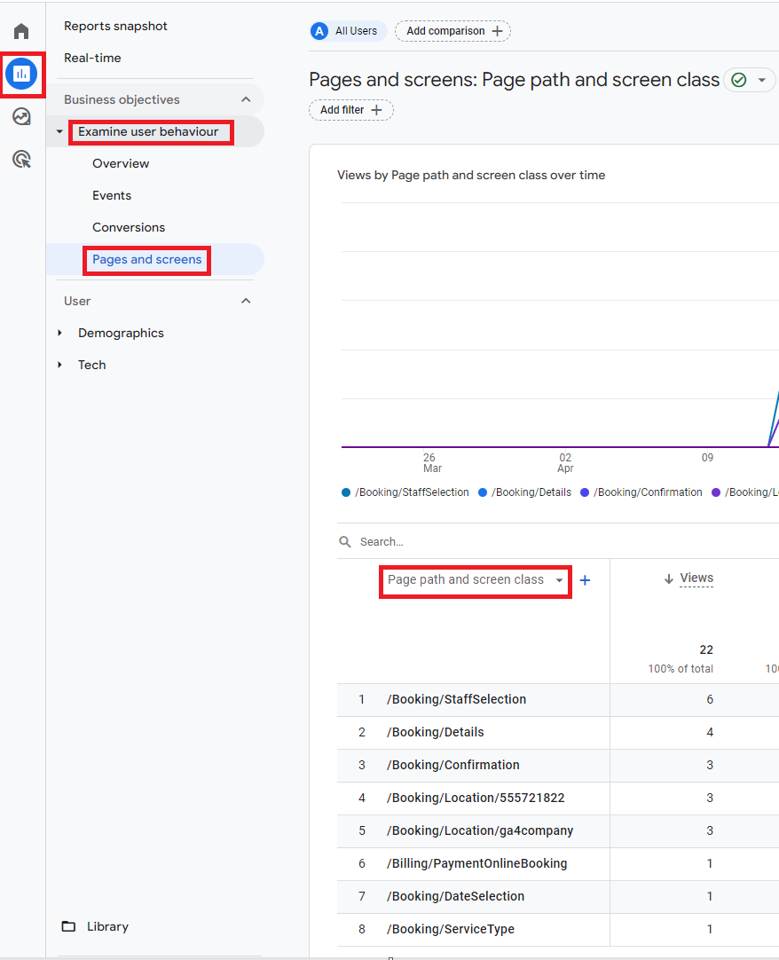779x960 pixels.
Task: Click /Billing/PaymentOnlineBooking row
Action: pos(558,863)
